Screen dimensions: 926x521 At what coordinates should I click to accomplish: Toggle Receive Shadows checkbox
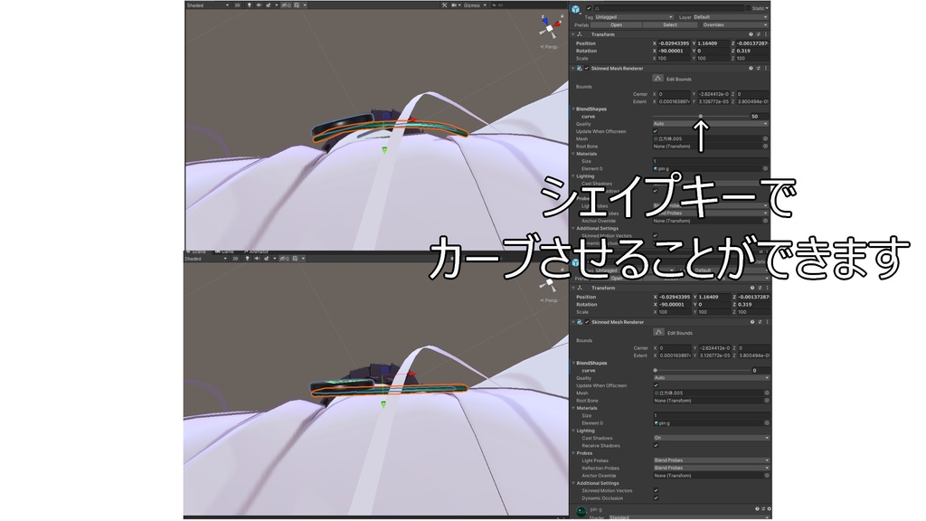657,445
